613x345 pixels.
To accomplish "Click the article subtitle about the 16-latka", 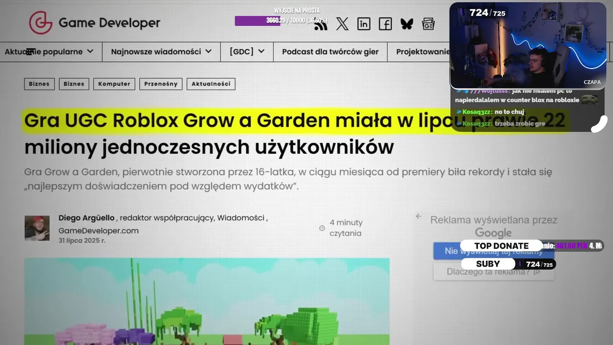I will click(x=288, y=179).
